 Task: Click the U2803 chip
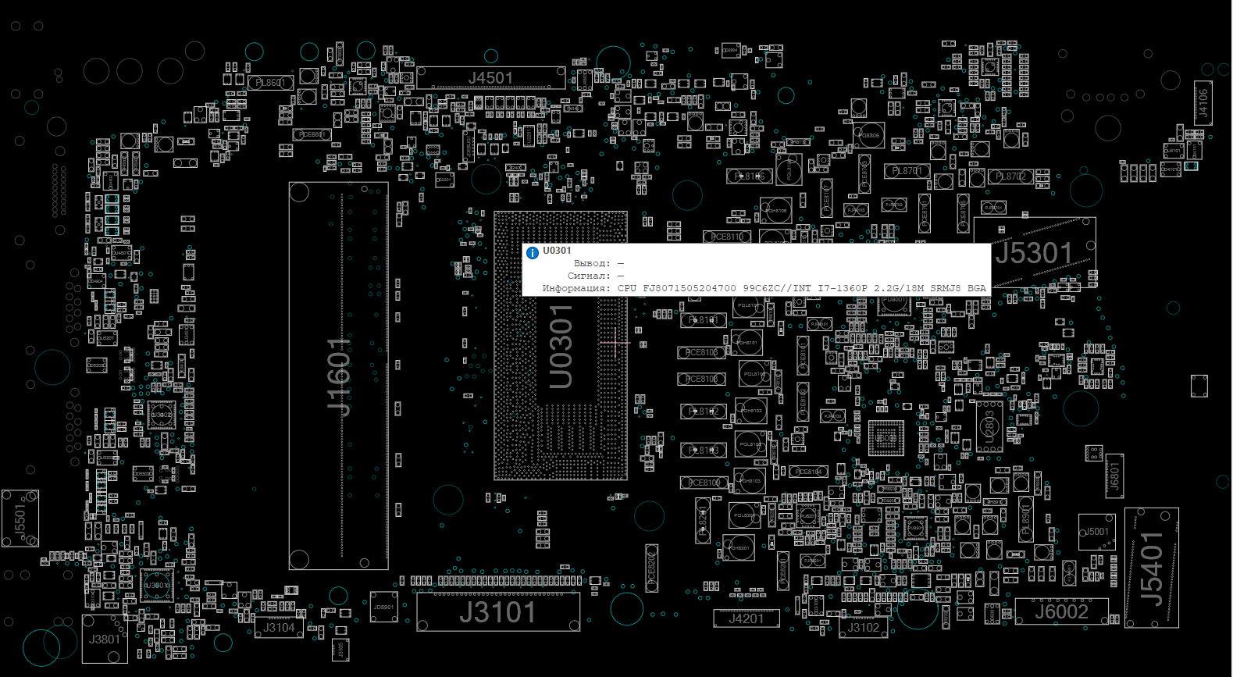tap(989, 426)
